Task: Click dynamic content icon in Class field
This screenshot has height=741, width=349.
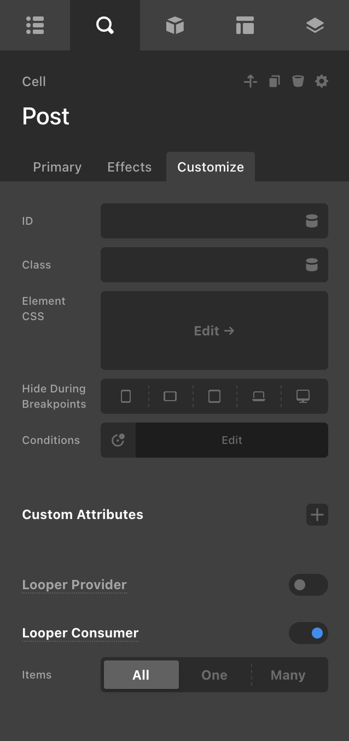Action: pyautogui.click(x=311, y=265)
